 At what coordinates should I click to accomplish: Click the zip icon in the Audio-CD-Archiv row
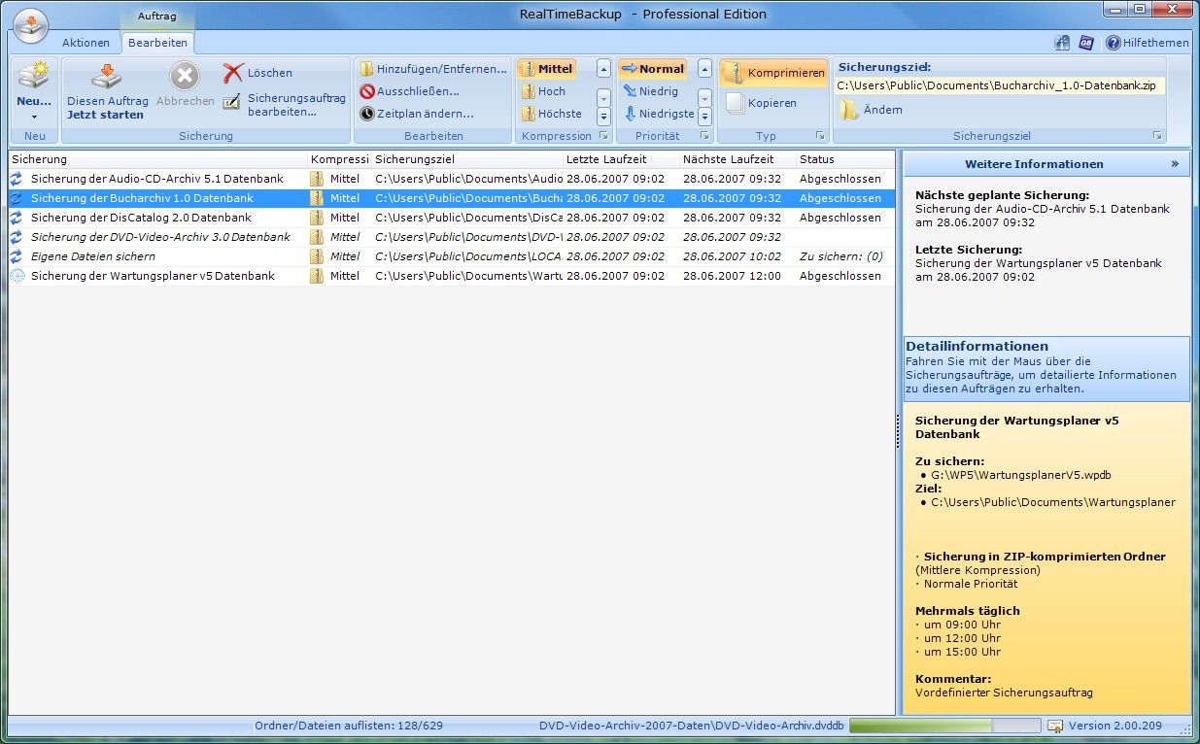(x=317, y=179)
